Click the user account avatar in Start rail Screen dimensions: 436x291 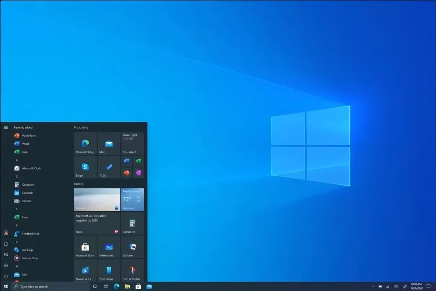(6, 233)
